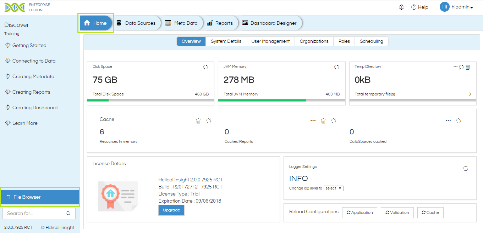Viewport: 483px width, 233px height.
Task: Open the Scheduling sub-tab
Action: coord(372,41)
